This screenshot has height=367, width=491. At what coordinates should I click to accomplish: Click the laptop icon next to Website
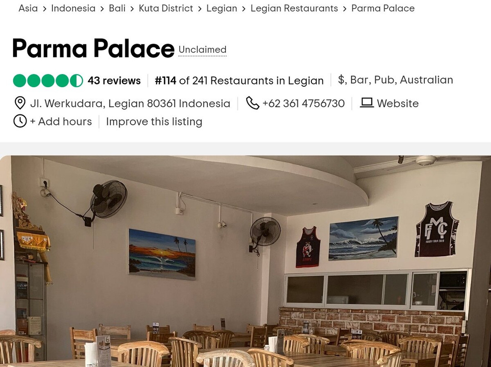click(367, 103)
